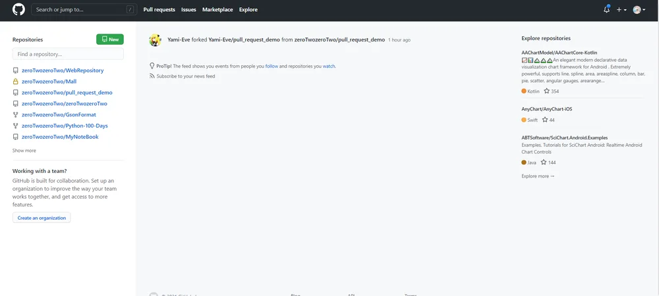
Task: Select the Working with a team? heading
Action: 40,171
